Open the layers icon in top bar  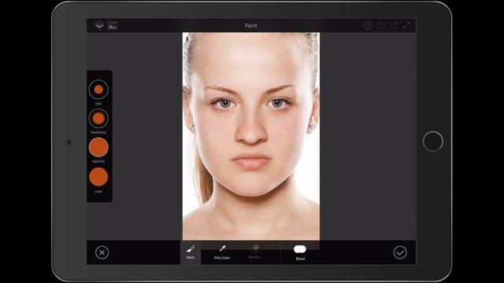99,25
